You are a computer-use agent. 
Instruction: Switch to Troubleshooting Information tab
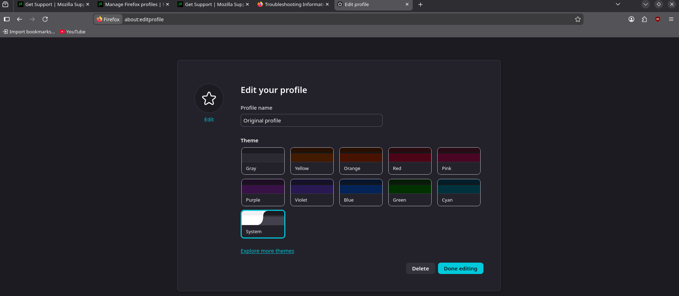click(x=293, y=4)
